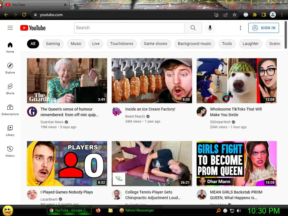This screenshot has height=216, width=288.
Task: Share this page icon
Action: coord(226,15)
